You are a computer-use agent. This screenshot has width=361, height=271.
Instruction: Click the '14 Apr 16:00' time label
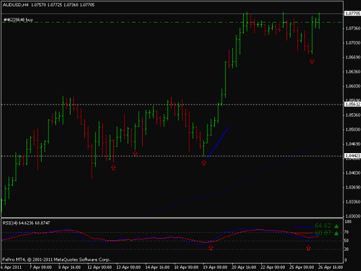tap(157, 268)
